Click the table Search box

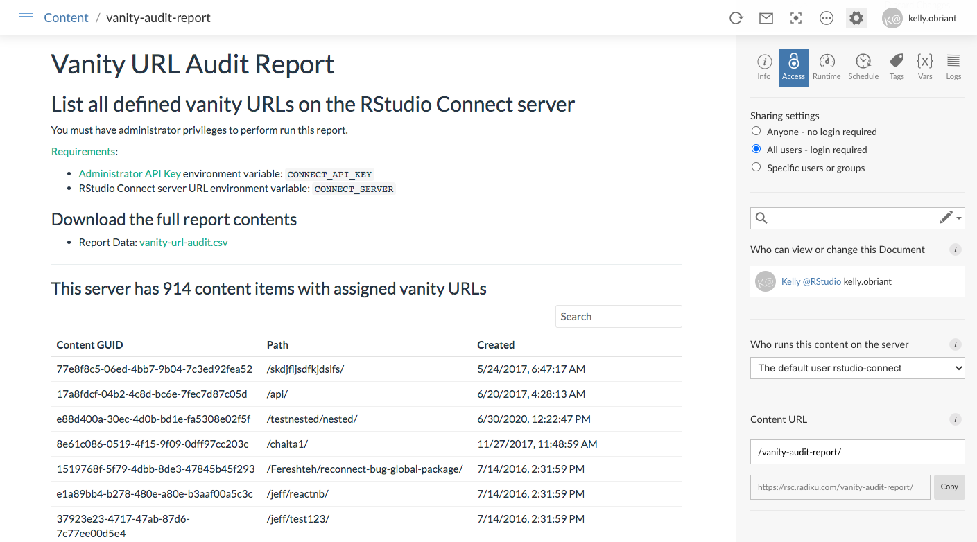click(x=619, y=316)
